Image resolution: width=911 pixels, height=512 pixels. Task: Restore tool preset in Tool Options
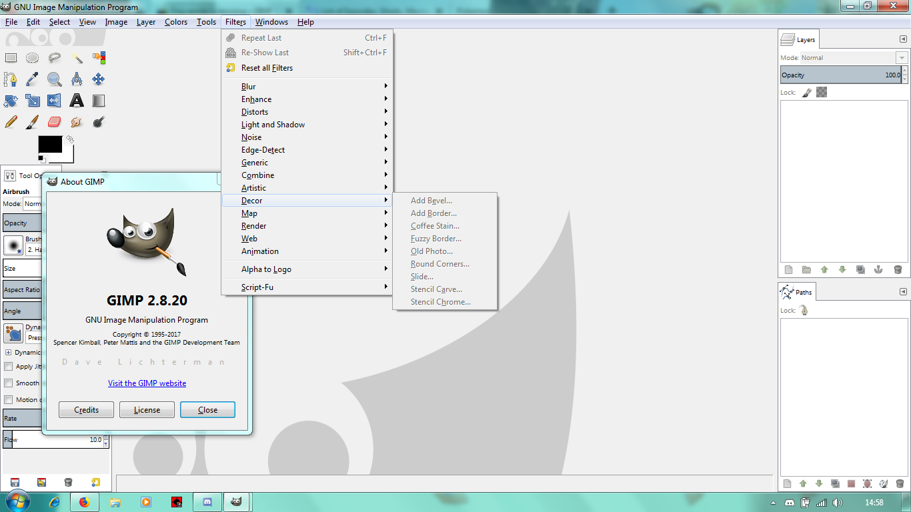(x=41, y=482)
